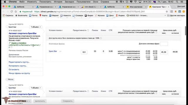The width and height of the screenshot is (188, 105).
Task: Open the Закладки menu
Action: (69, 2)
